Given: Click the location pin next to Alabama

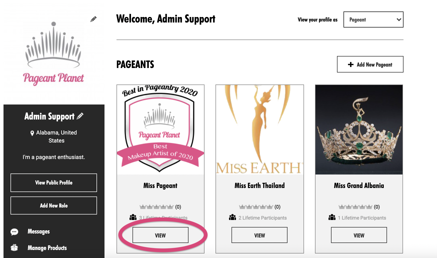Looking at the screenshot, I should (x=32, y=133).
